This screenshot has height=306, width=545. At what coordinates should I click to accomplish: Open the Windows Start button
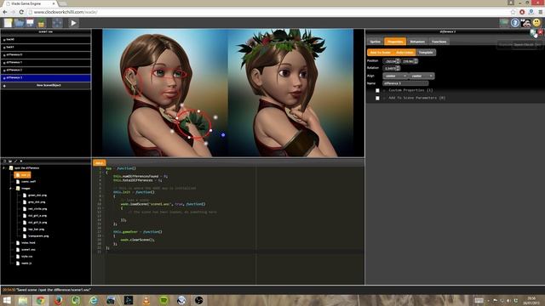[x=7, y=300]
